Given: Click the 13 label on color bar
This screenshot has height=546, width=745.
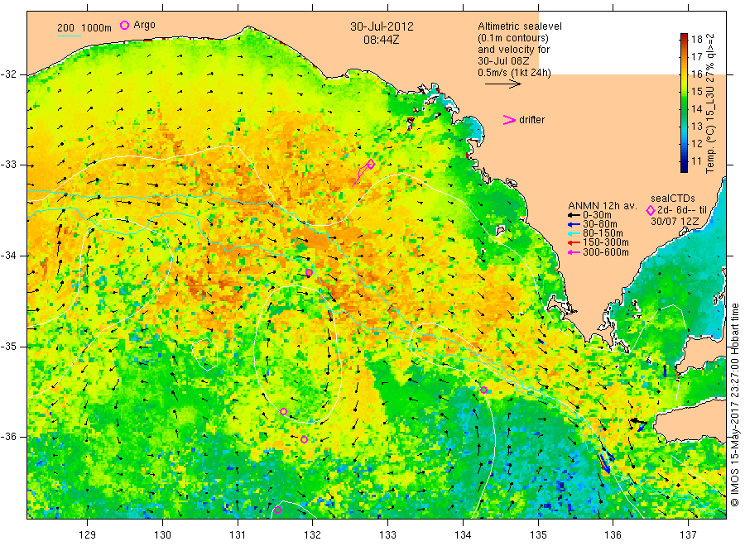Looking at the screenshot, I should click(696, 127).
